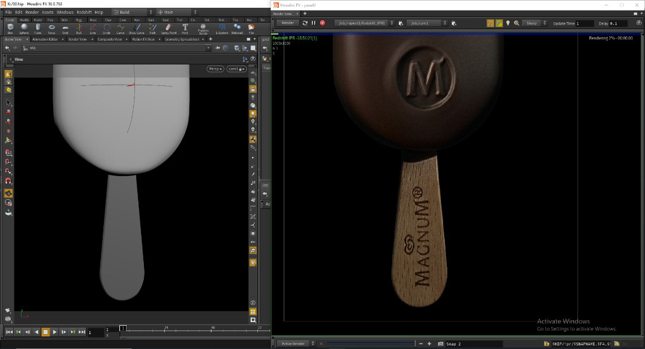Select the Tube shelf tool
This screenshot has width=645, height=349.
click(x=38, y=29)
